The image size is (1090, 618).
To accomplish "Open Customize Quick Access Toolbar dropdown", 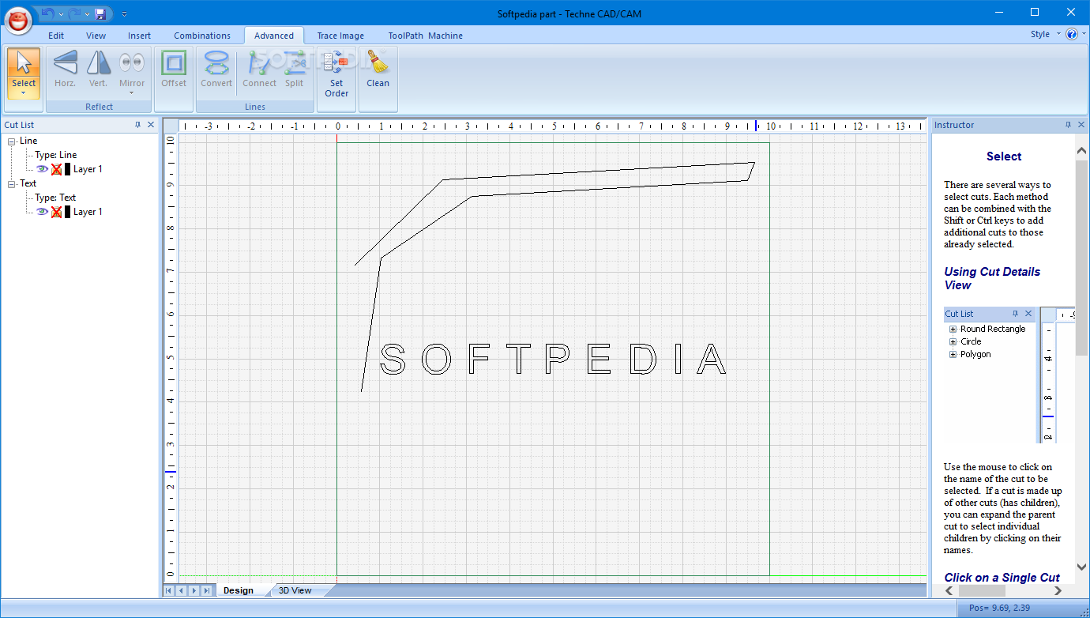I will click(x=124, y=14).
